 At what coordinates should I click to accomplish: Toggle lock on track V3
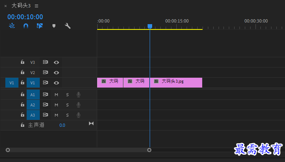pos(23,62)
